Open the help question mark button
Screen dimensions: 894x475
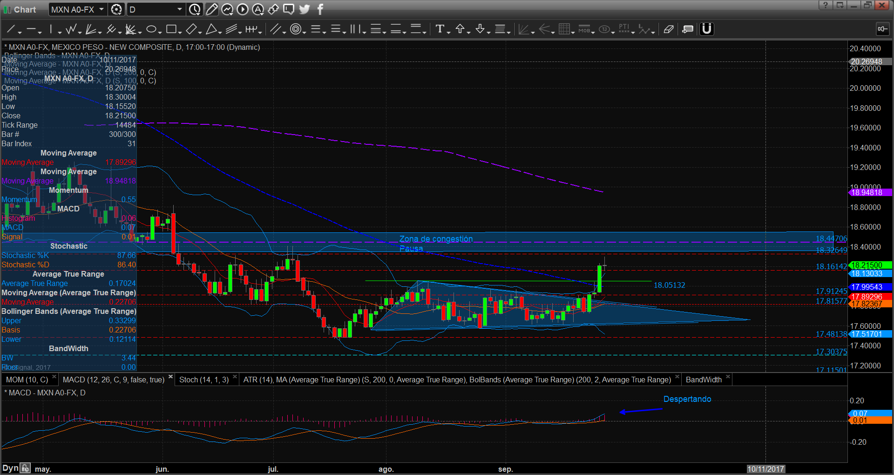825,5
